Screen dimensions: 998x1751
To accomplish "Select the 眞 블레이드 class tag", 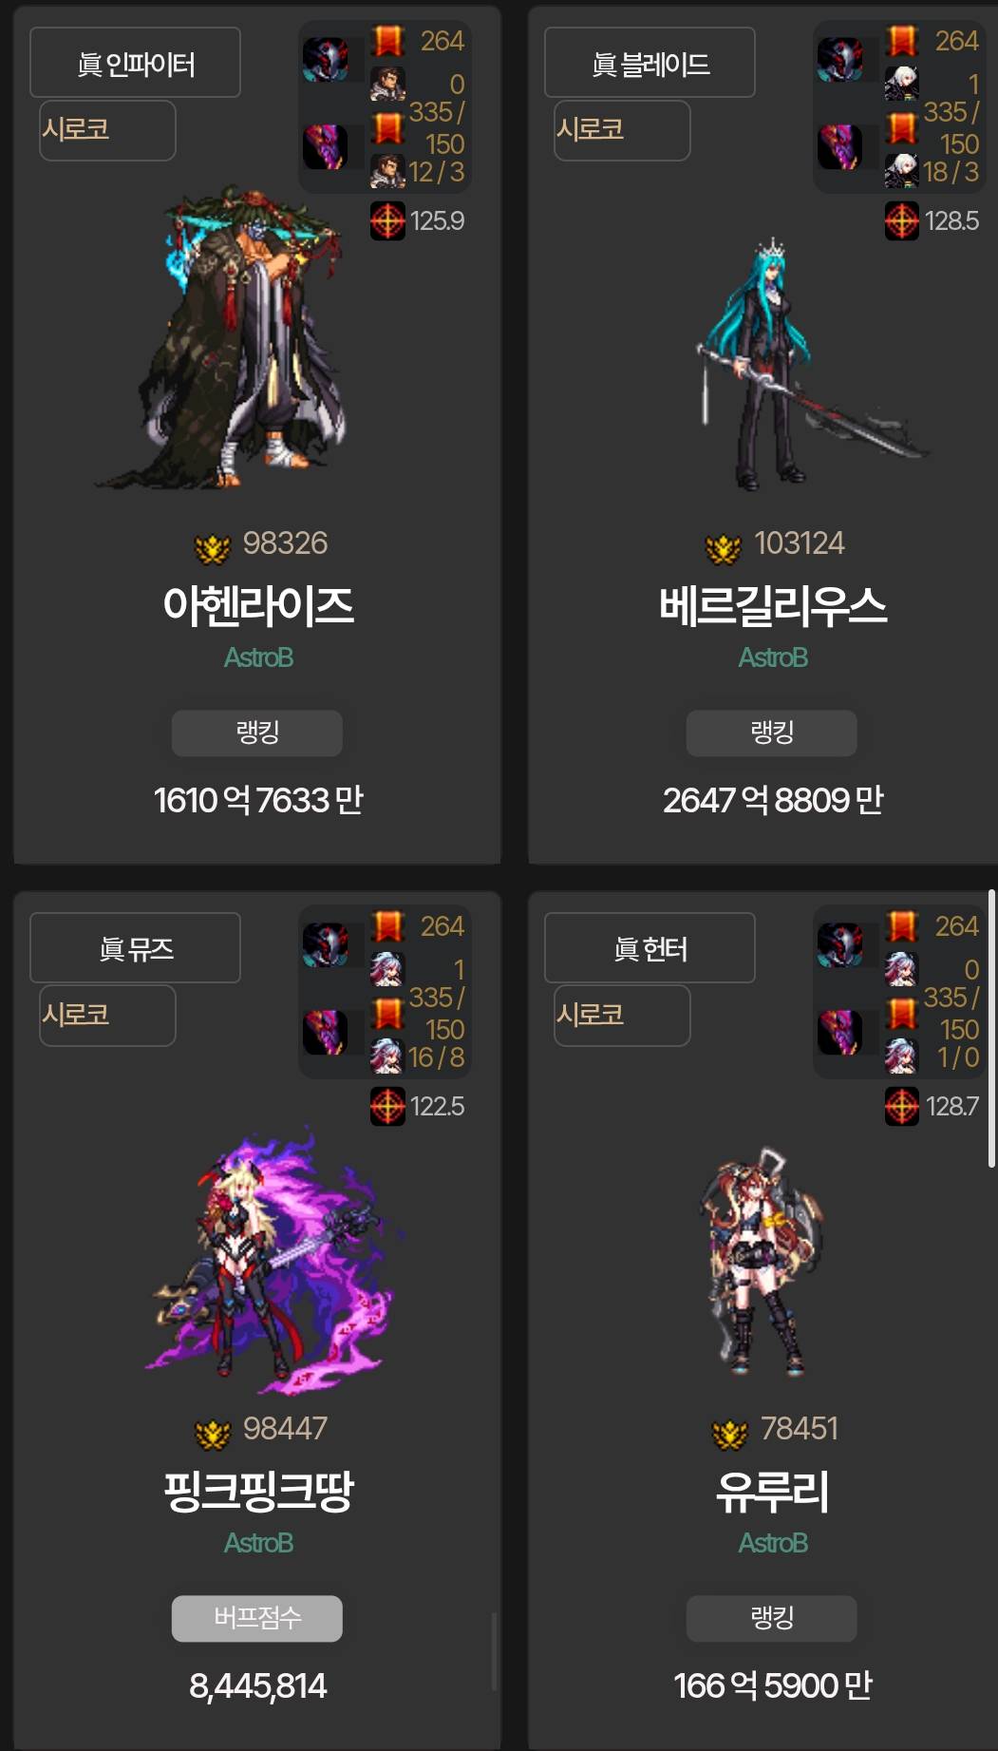I will [x=650, y=63].
